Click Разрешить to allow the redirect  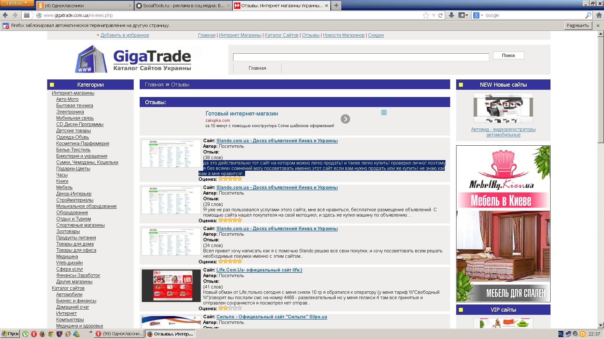(x=578, y=25)
